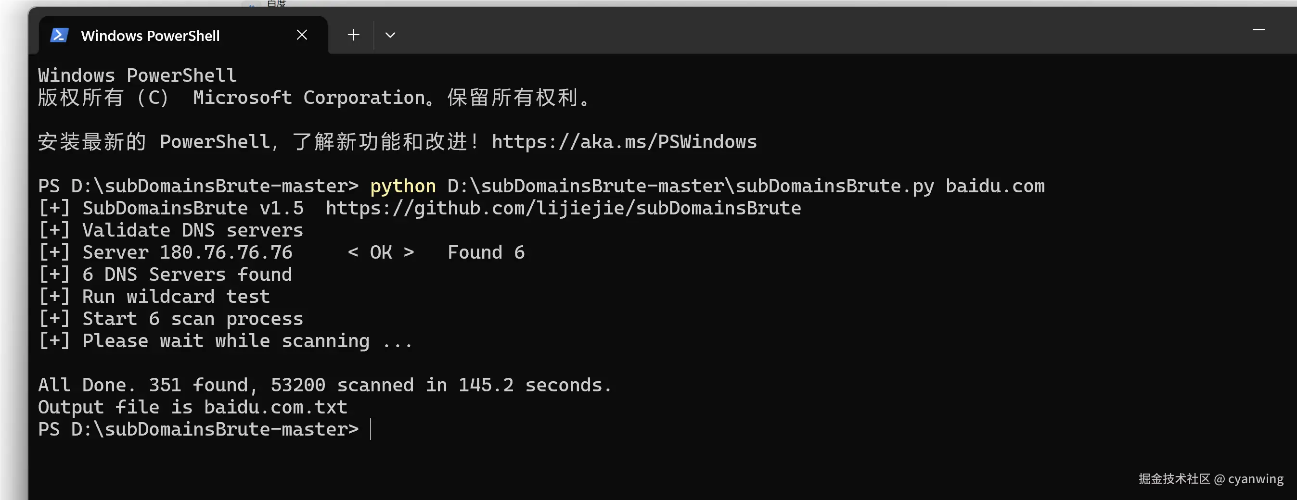
Task: Select the Windows PowerShell tab title
Action: click(x=150, y=36)
